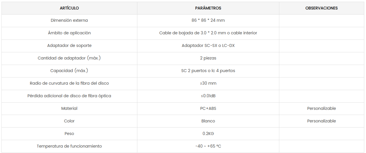Screen dimensions: 366x153
Task: Click the OBSERVACIONES column header
Action: coord(321,8)
